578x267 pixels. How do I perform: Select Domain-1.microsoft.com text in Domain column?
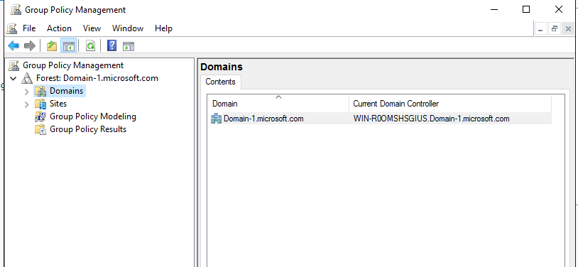click(263, 119)
